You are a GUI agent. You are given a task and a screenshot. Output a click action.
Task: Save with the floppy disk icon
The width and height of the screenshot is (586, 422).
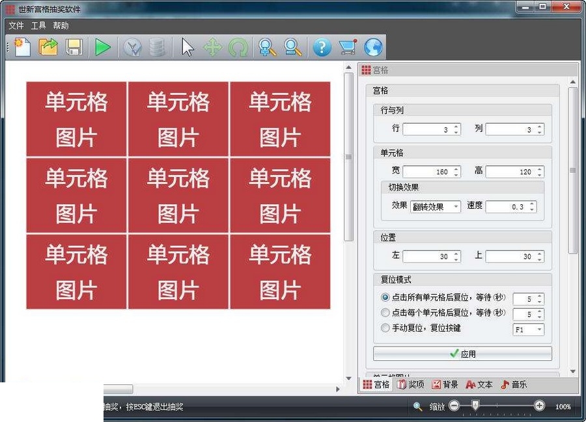pos(74,47)
